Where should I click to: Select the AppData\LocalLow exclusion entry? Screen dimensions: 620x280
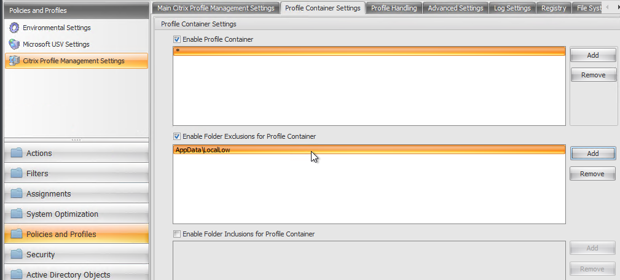tap(369, 150)
